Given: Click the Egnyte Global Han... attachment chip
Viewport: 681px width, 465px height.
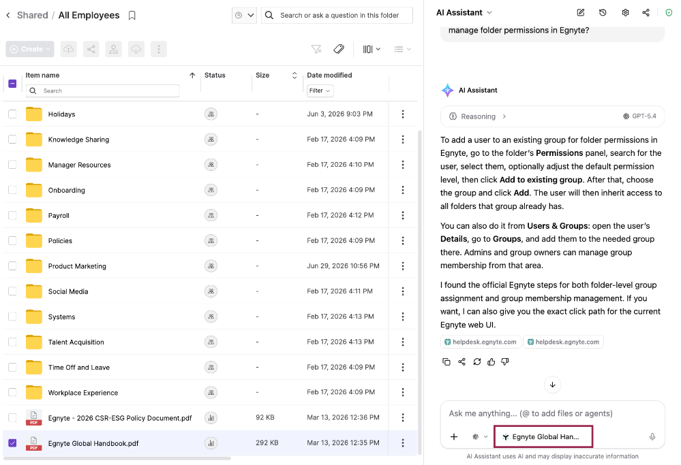Looking at the screenshot, I should pos(543,437).
